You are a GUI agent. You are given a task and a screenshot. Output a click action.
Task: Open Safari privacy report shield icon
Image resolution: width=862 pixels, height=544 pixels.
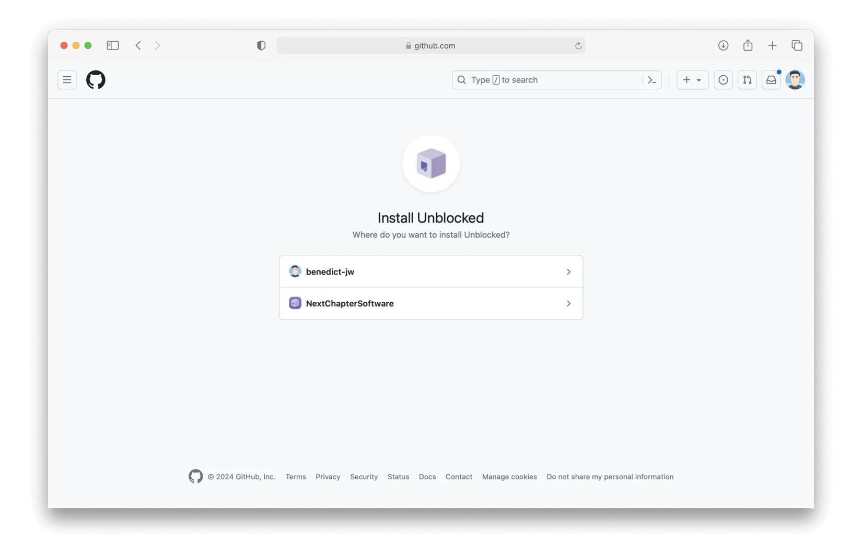point(261,45)
